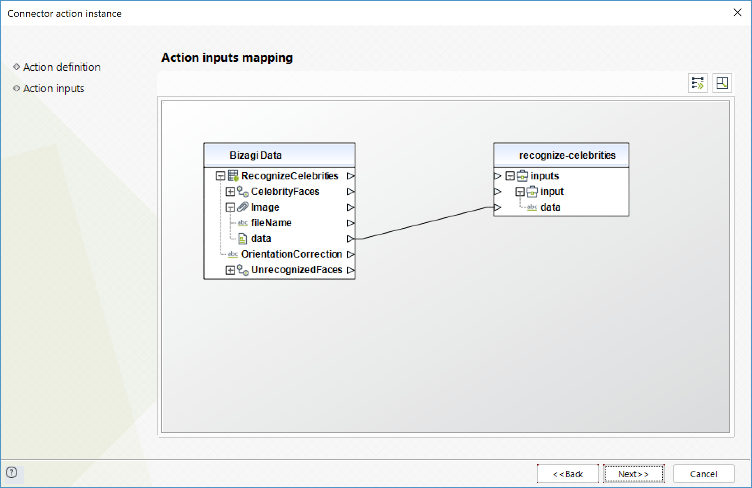Expand the UnrecognizedFaces tree node
The image size is (752, 488).
(230, 270)
